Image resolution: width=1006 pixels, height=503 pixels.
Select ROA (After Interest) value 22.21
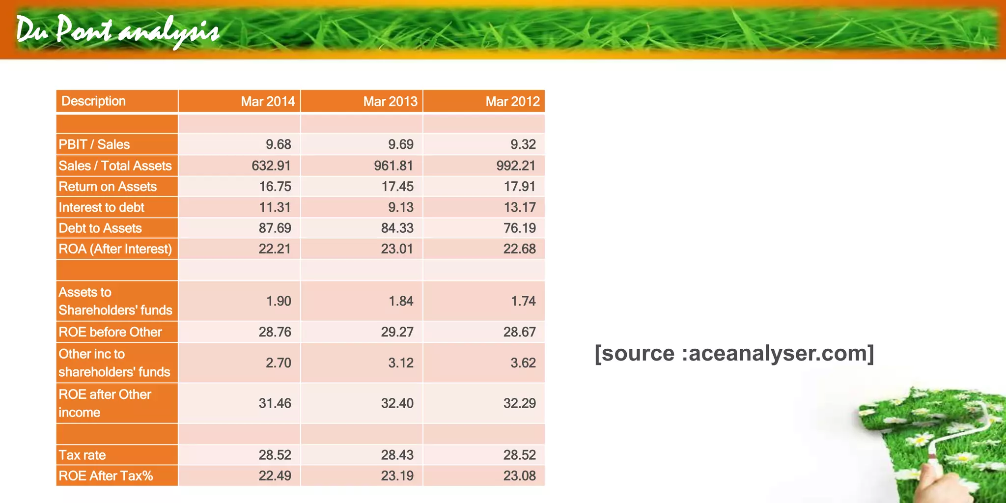275,249
